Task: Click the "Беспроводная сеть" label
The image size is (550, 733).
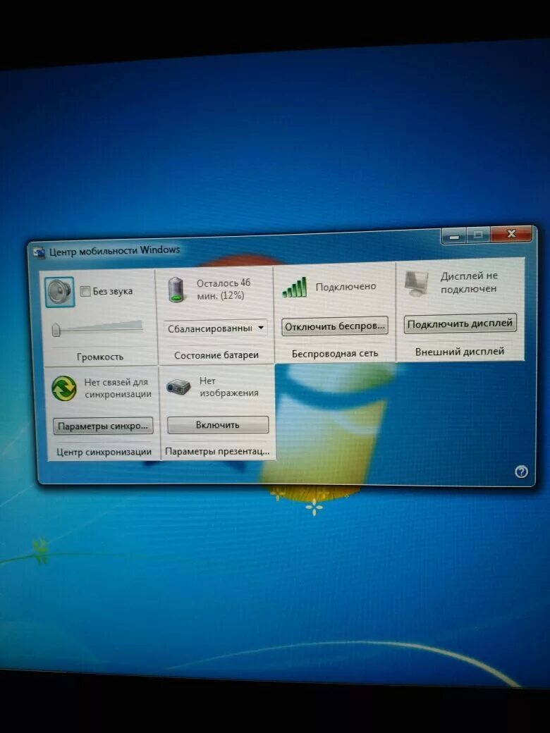Action: click(335, 353)
